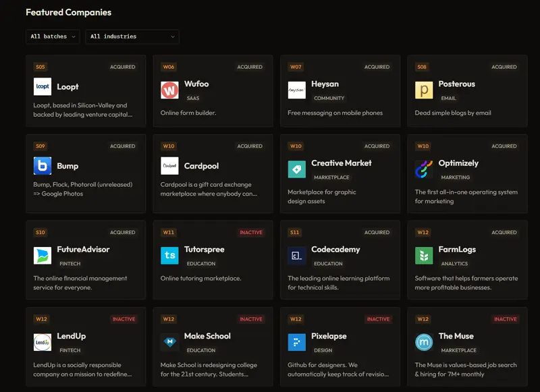Click the red Wufoo logo icon
Screen dimensions: 540x392
pyautogui.click(x=169, y=90)
